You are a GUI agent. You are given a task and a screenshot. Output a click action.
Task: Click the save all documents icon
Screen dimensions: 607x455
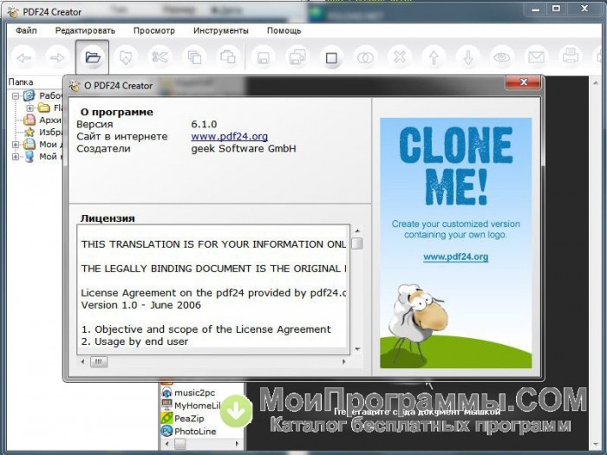coord(297,58)
